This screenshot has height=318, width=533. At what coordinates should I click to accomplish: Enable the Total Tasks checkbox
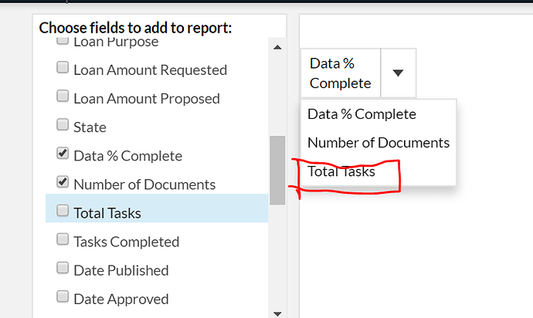tap(63, 210)
